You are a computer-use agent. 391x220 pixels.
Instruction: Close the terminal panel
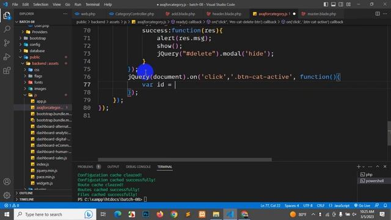(385, 166)
